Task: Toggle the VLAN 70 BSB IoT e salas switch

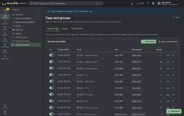Action: [x=51, y=94]
